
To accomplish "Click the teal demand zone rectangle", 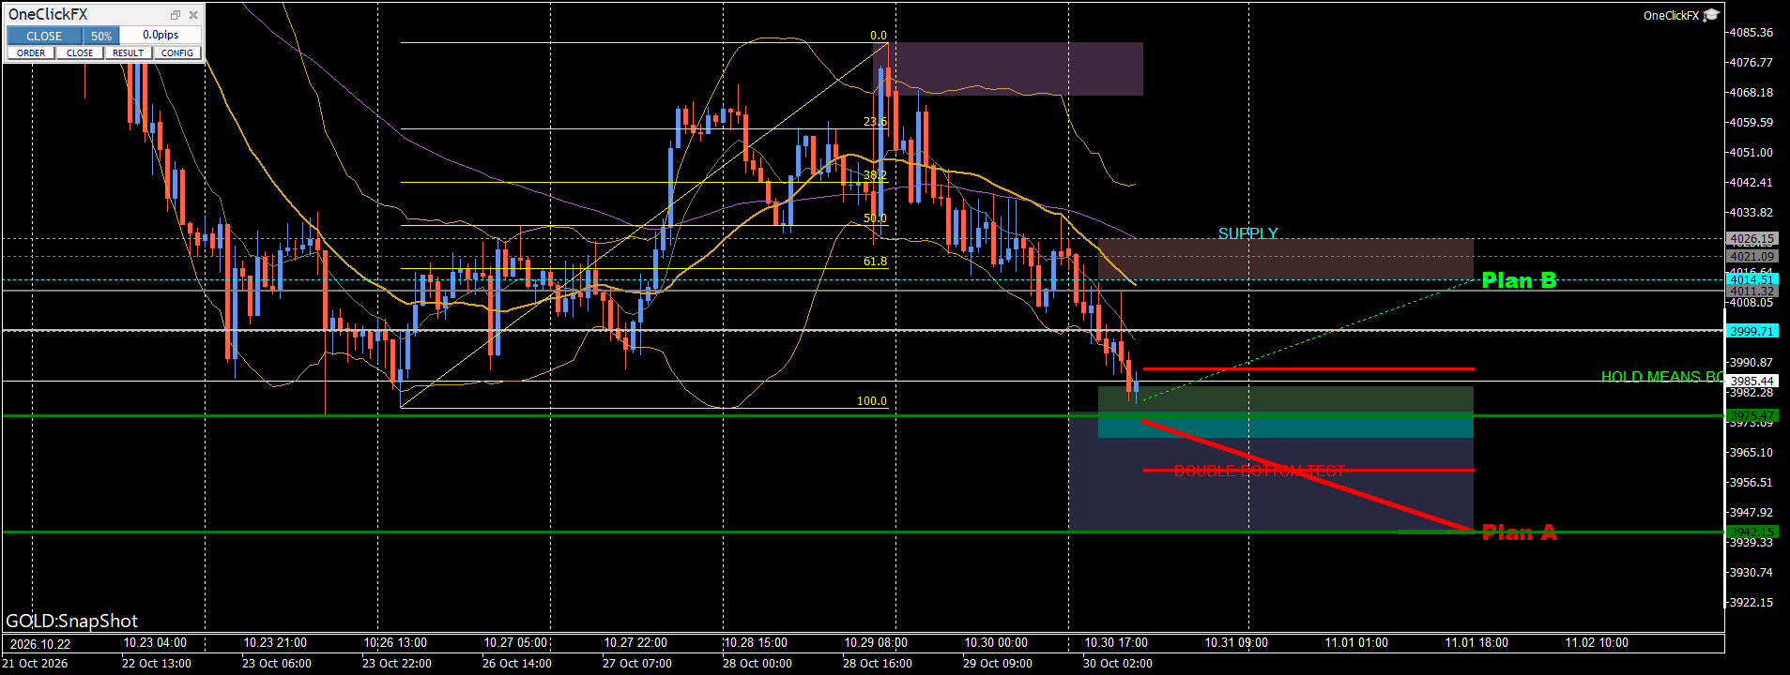I will 1286,427.
